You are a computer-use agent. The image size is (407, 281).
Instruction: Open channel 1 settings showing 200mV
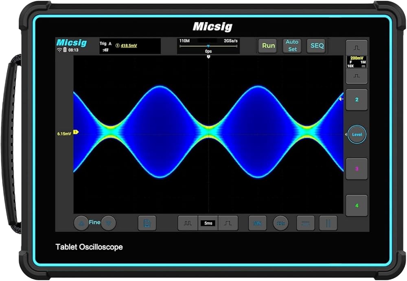pyautogui.click(x=357, y=62)
